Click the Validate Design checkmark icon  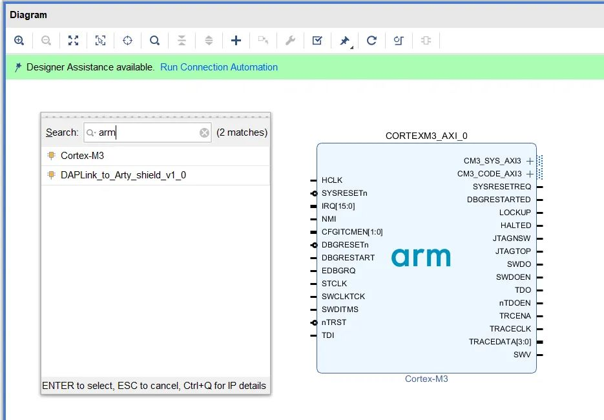point(317,41)
